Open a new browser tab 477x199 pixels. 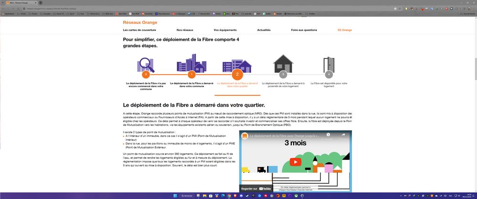tap(41, 3)
